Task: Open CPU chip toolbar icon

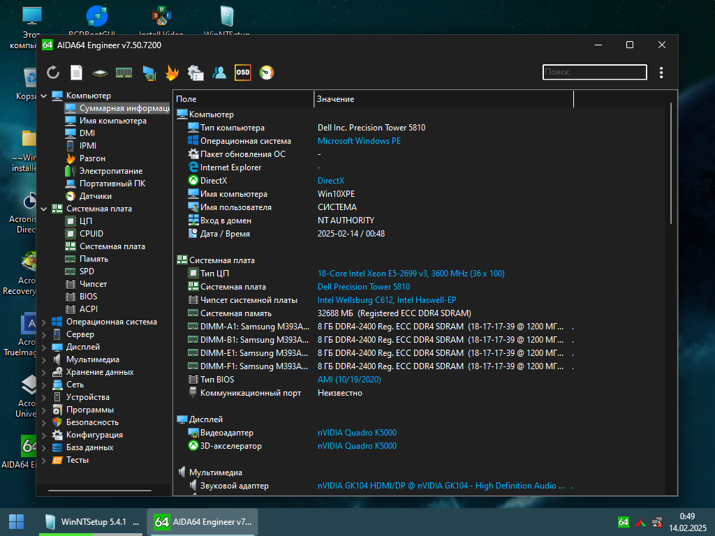Action: [100, 73]
